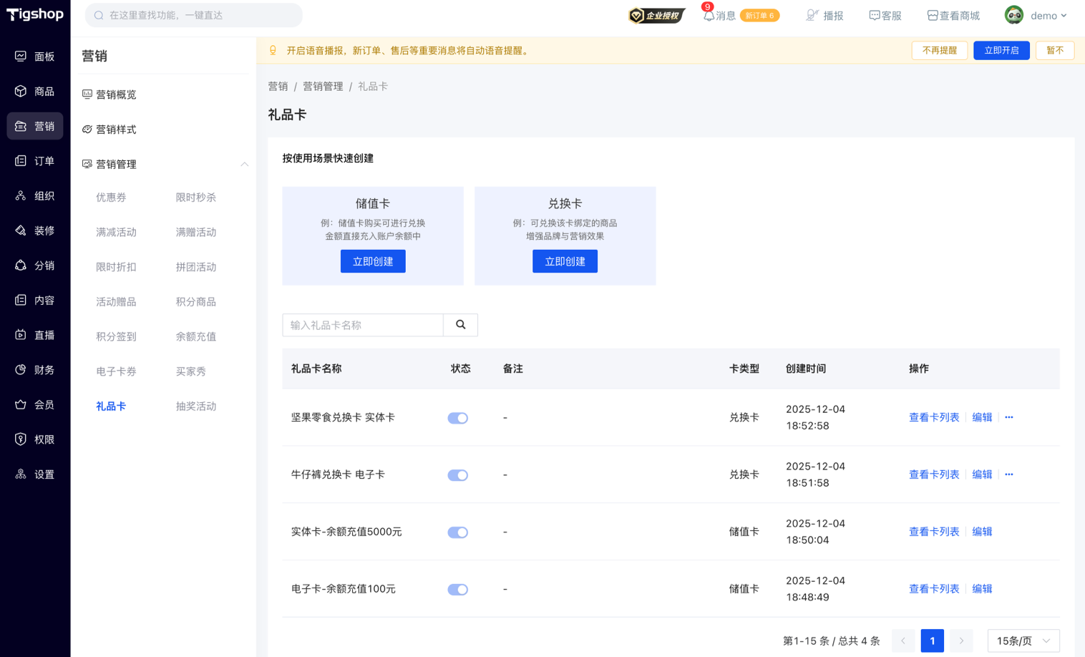Click 立即创建 under 兑换卡

565,261
